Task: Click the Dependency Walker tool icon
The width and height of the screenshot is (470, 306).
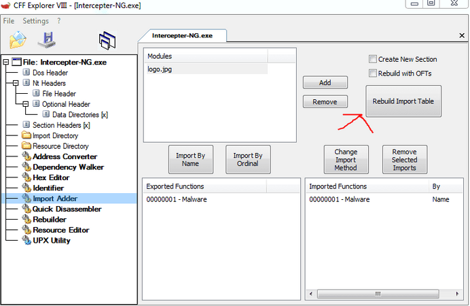Action: 26,167
